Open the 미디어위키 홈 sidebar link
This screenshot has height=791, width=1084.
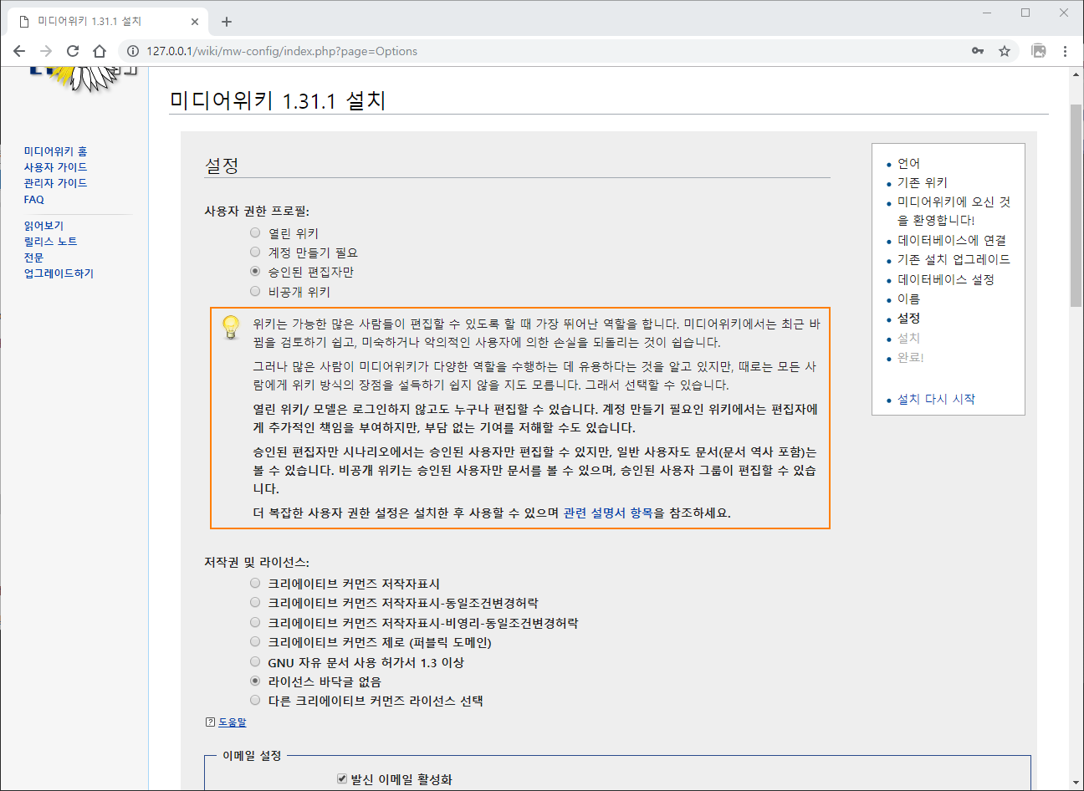(x=55, y=151)
